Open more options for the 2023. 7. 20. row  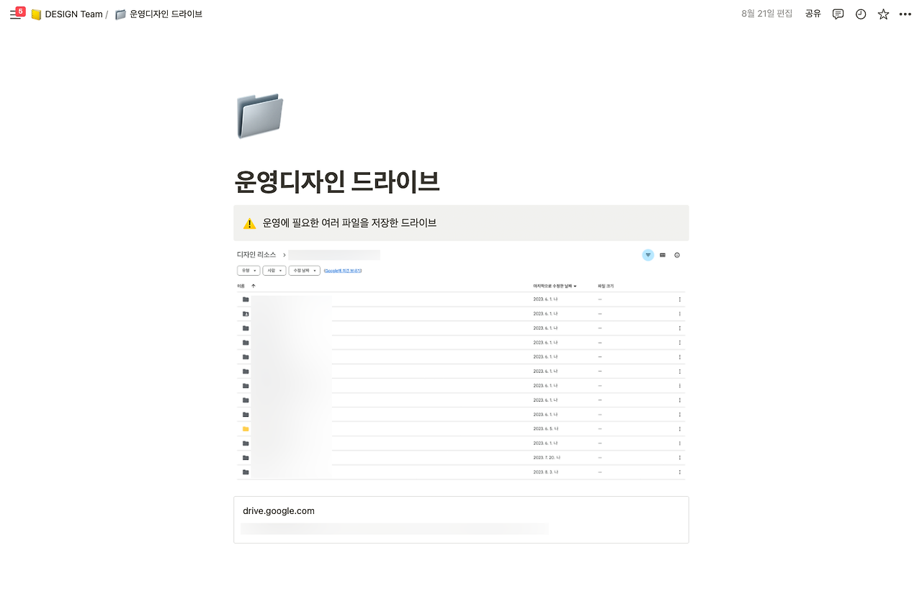(x=680, y=458)
